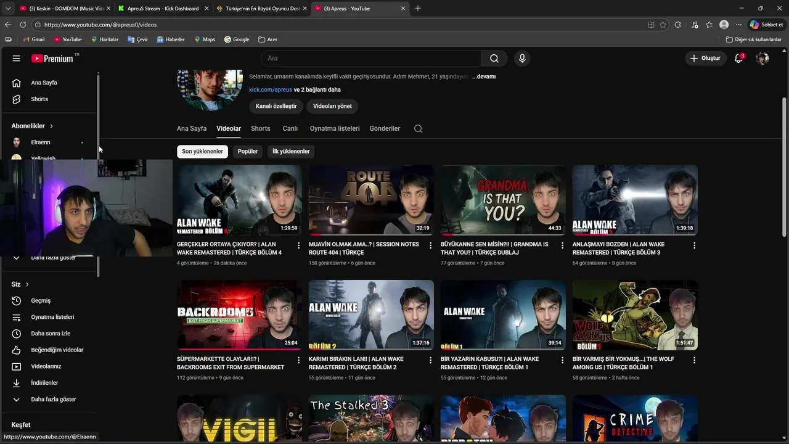Switch to Kick Dashboard browser tab
The width and height of the screenshot is (789, 444).
pos(163,9)
